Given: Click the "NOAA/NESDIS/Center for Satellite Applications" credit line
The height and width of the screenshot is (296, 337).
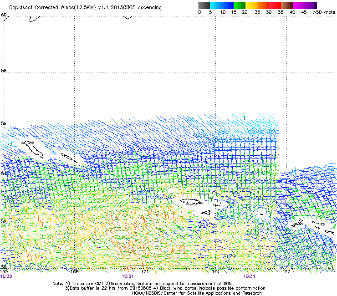Looking at the screenshot, I should click(x=197, y=293).
